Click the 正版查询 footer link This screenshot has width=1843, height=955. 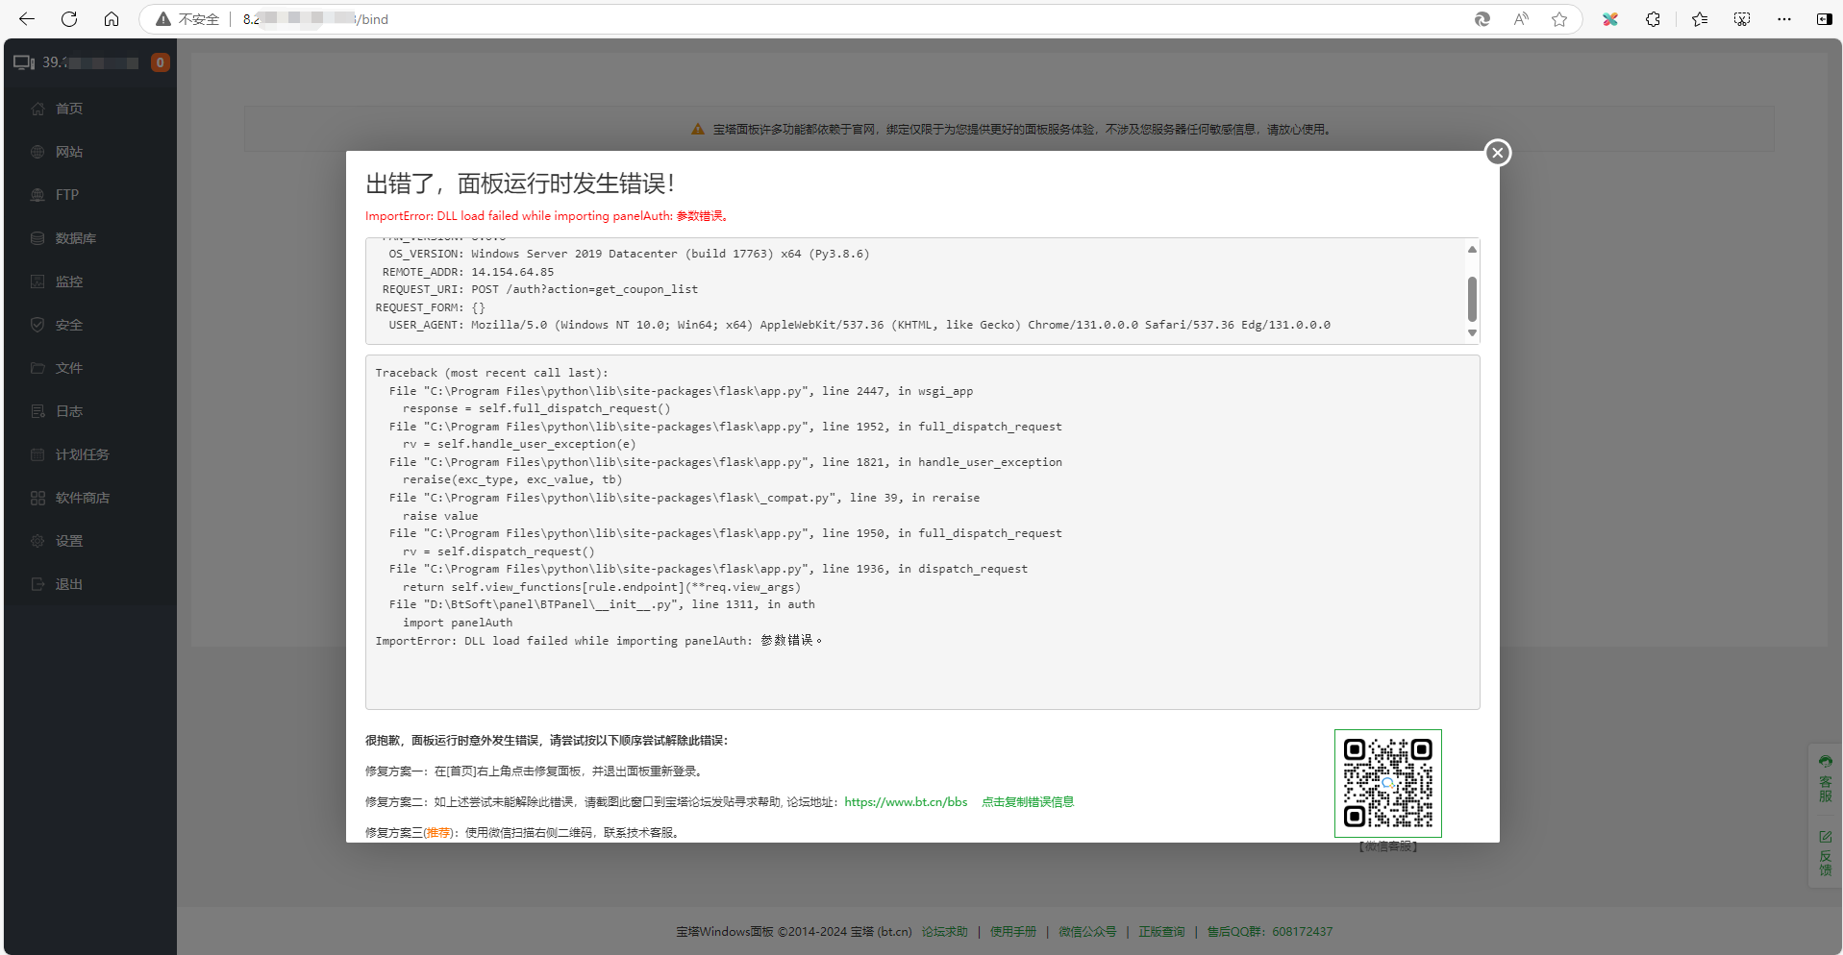(x=1161, y=932)
